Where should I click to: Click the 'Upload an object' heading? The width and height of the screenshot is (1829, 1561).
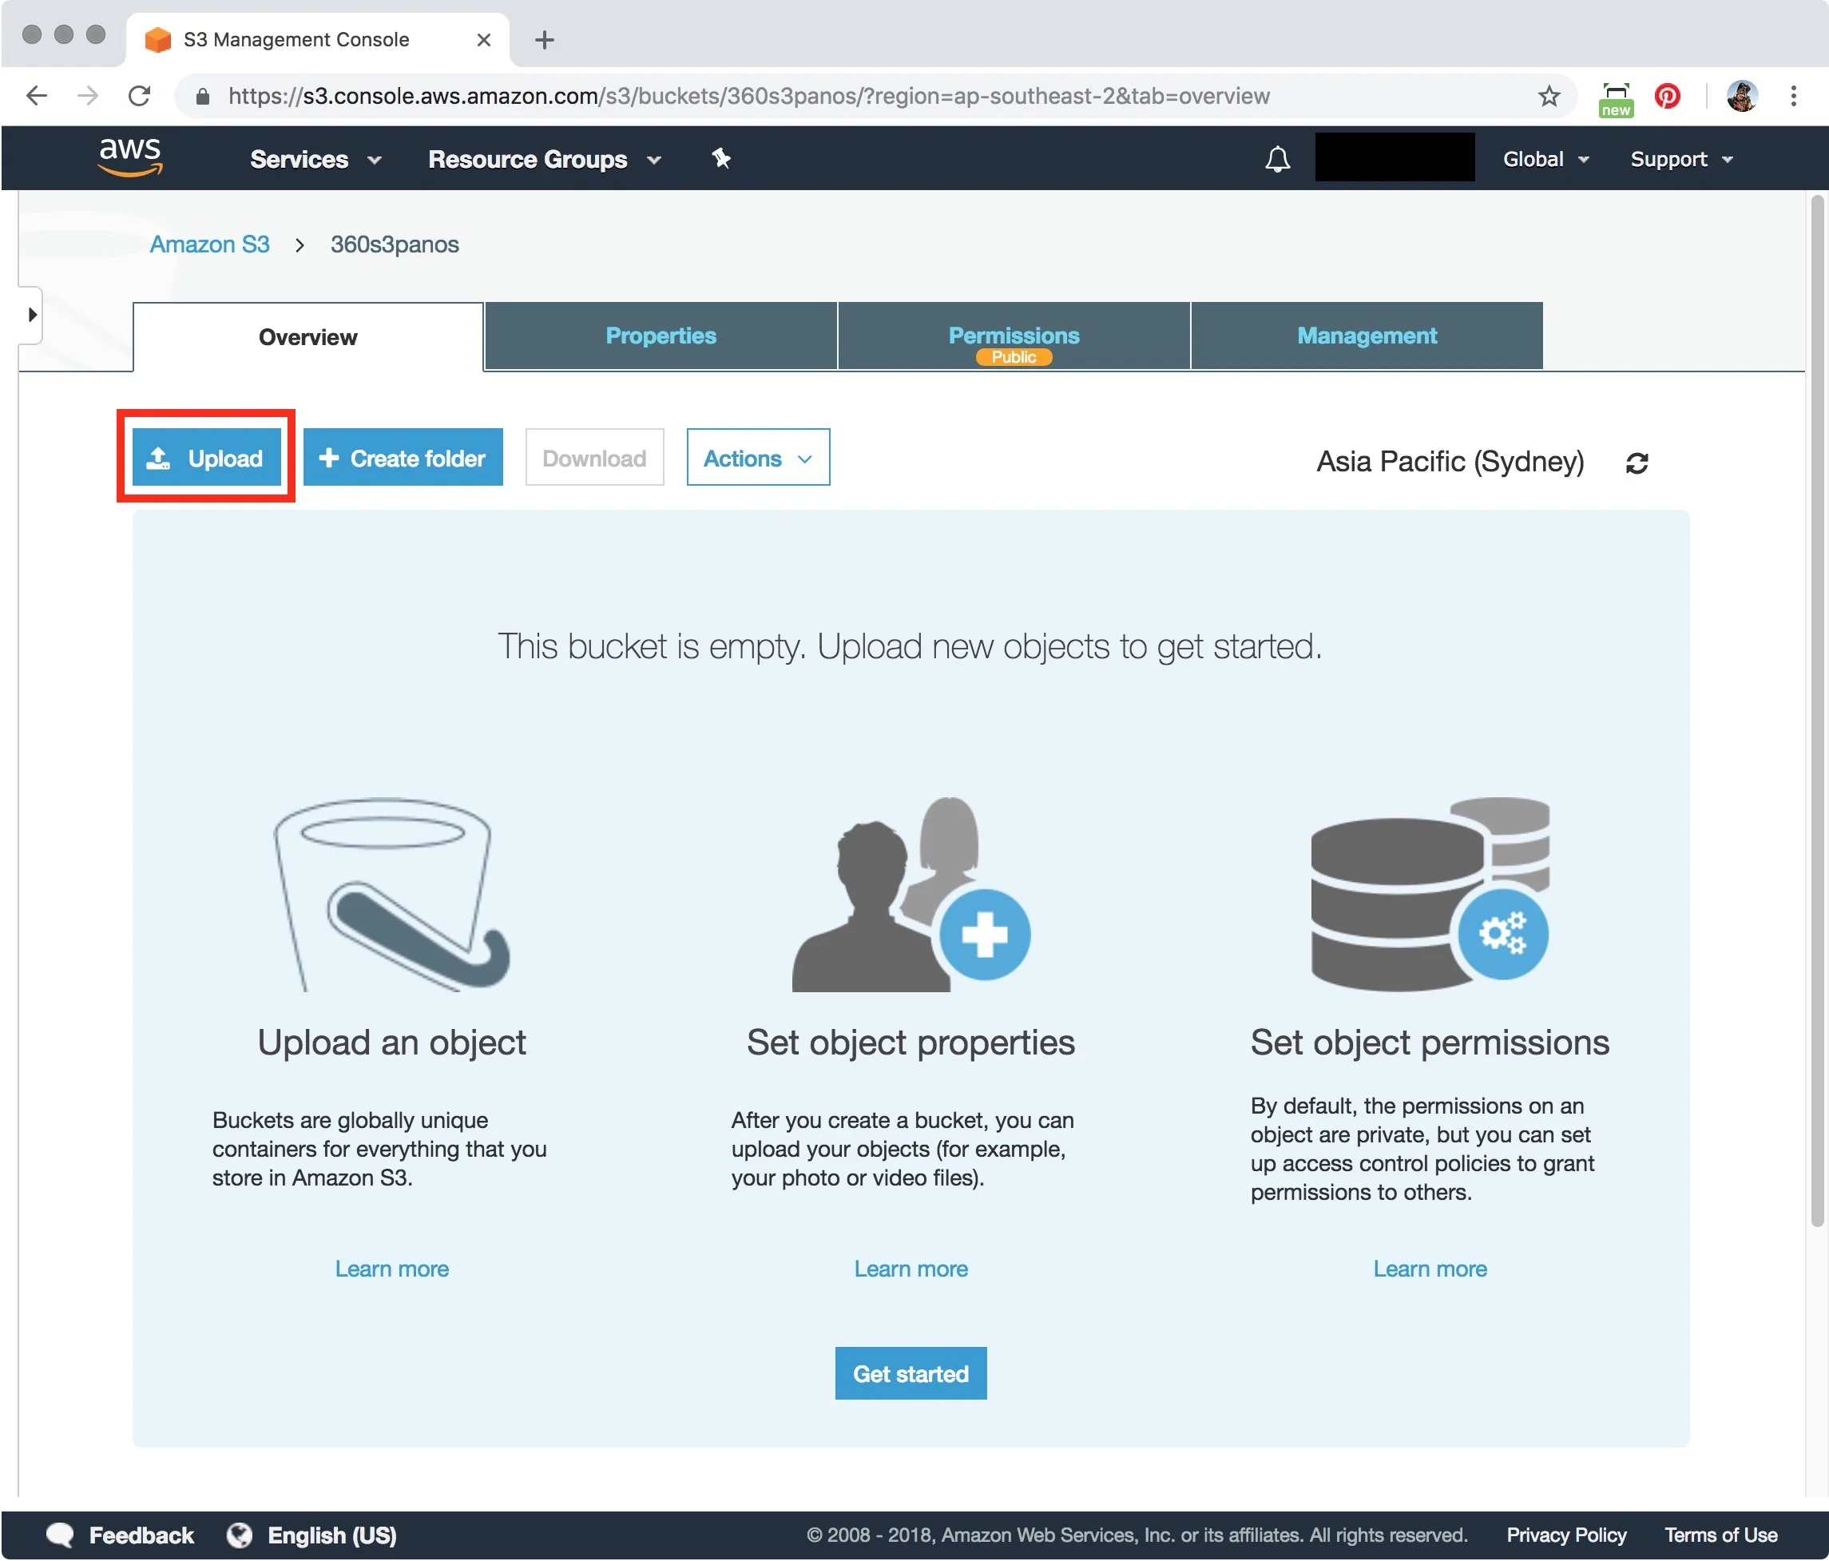tap(392, 1043)
